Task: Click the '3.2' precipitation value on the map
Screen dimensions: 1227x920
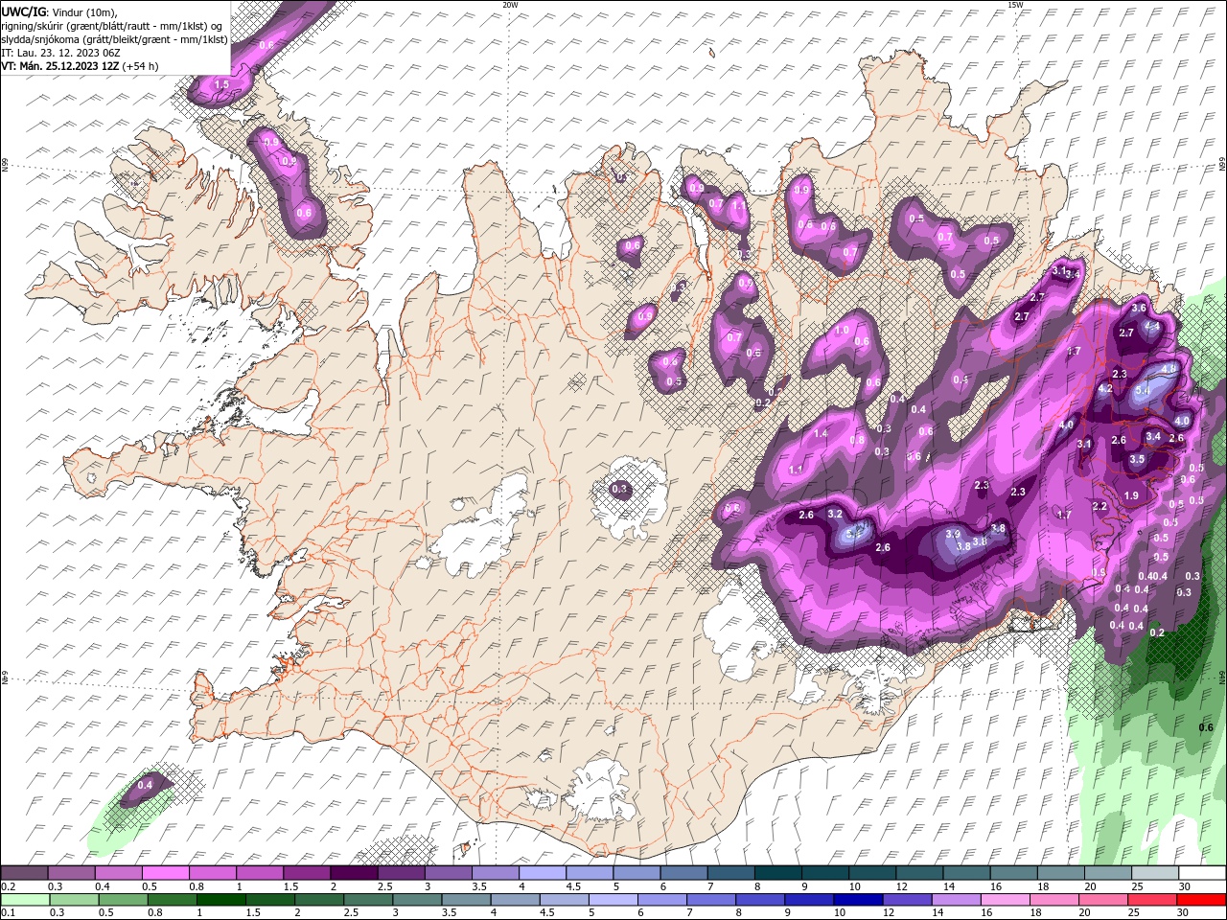Action: point(835,515)
